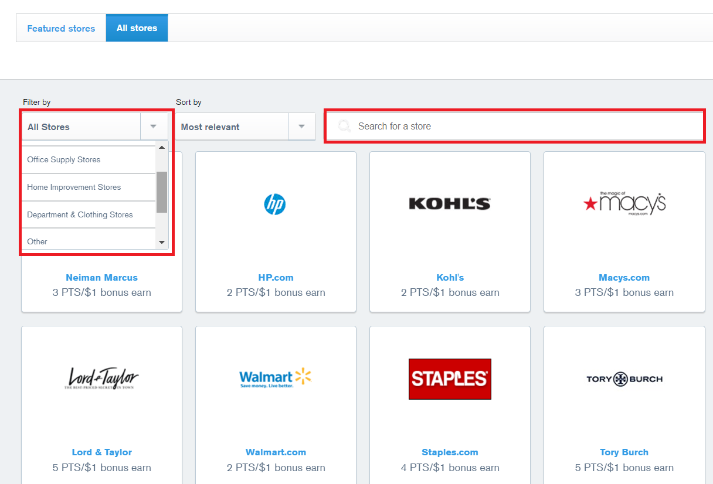Image resolution: width=713 pixels, height=484 pixels.
Task: Open the Walmart.com store link
Action: 276,452
